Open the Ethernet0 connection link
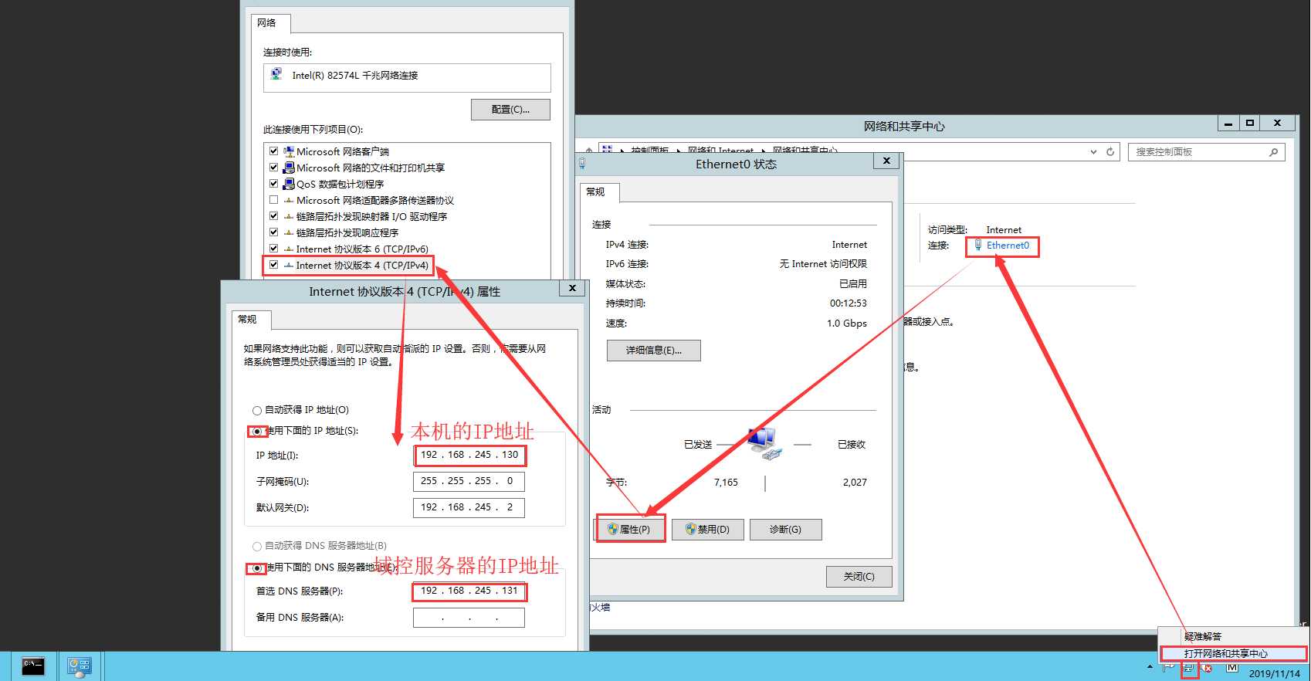Screen dimensions: 1311x681 click(1008, 246)
